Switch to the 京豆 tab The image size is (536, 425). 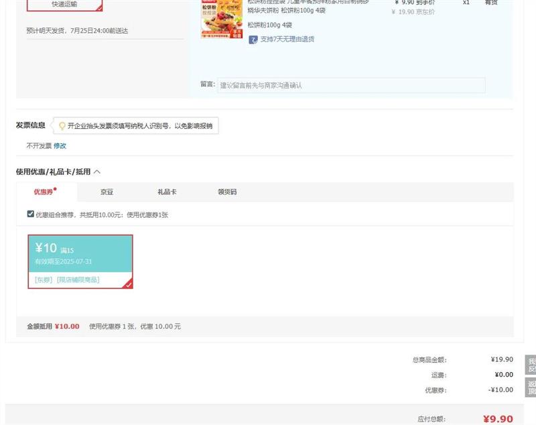107,192
